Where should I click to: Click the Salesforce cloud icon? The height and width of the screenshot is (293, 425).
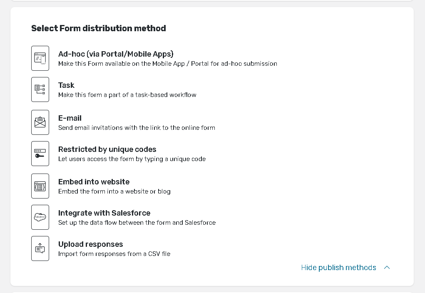tap(40, 217)
